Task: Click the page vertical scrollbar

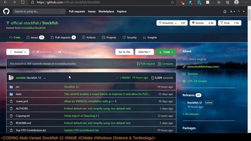Action: [249, 70]
